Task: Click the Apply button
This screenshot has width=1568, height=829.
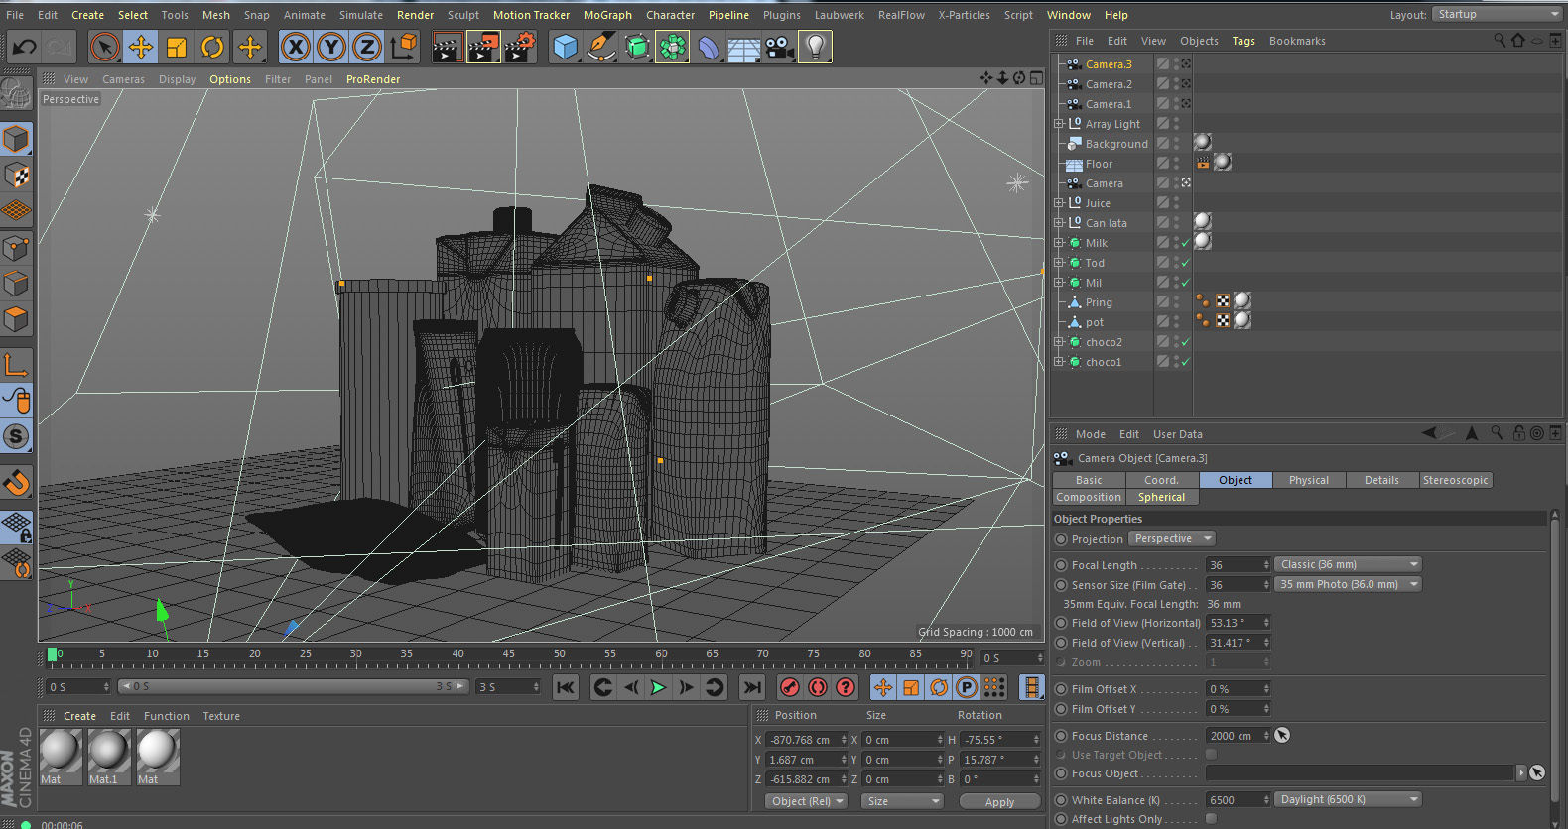Action: point(999,802)
